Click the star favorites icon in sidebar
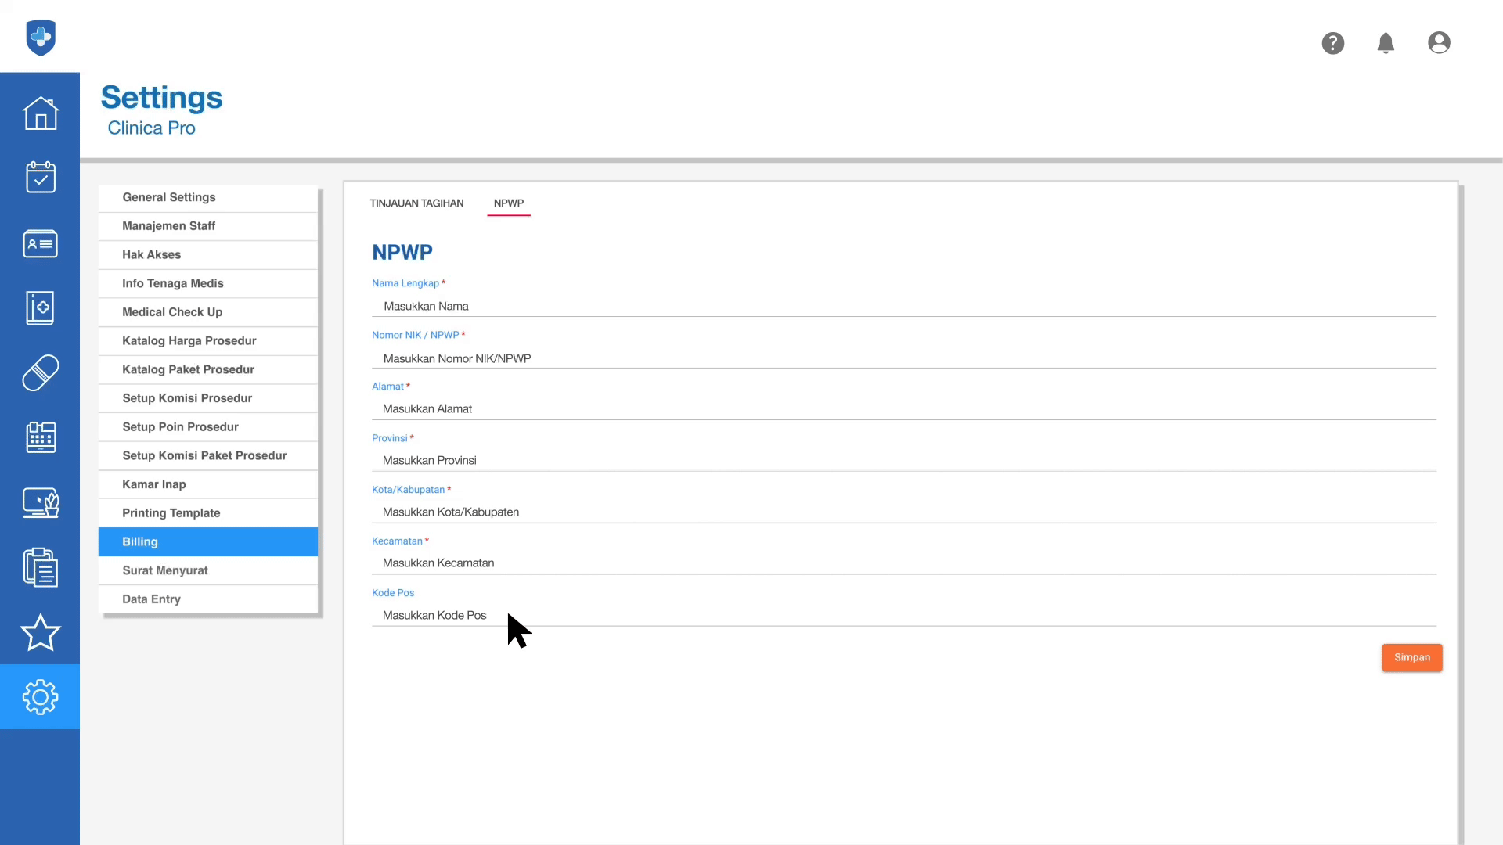Screen dimensions: 1503x845 pyautogui.click(x=40, y=632)
